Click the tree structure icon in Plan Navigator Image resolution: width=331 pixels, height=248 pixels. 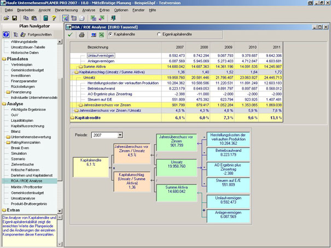[16, 34]
